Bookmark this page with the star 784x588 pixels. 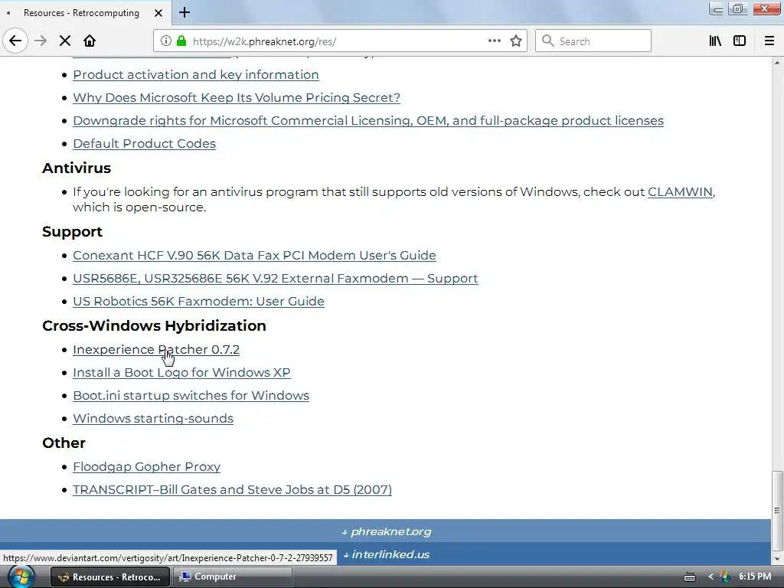pos(516,41)
